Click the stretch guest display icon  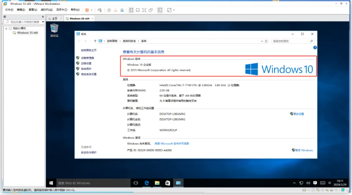[169, 10]
